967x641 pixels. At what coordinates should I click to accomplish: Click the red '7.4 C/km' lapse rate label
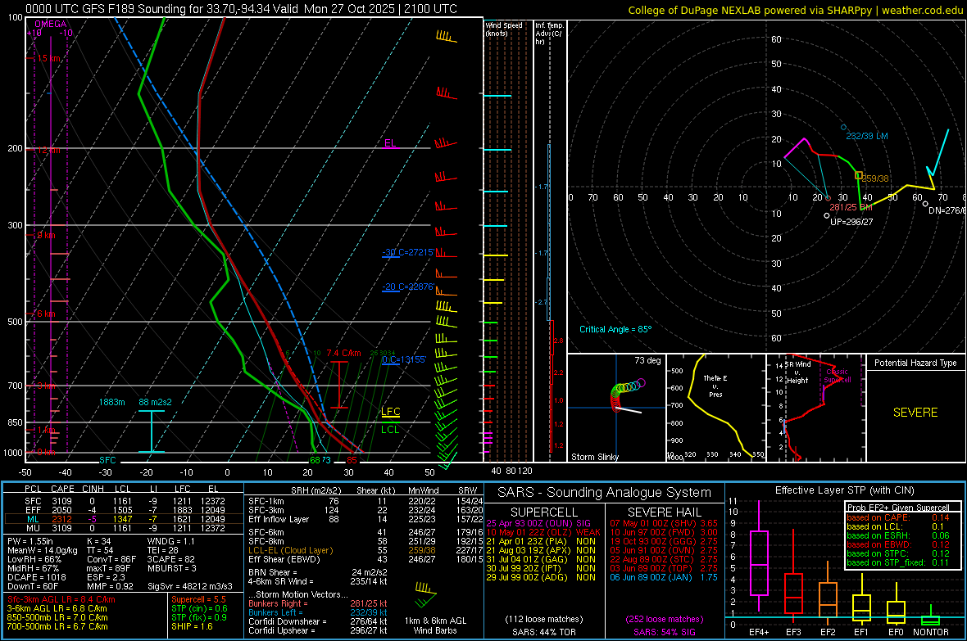coord(343,353)
